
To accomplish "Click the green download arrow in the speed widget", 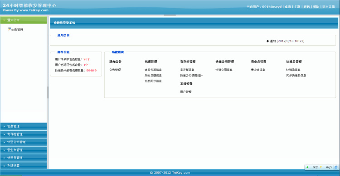I will click(307, 167).
